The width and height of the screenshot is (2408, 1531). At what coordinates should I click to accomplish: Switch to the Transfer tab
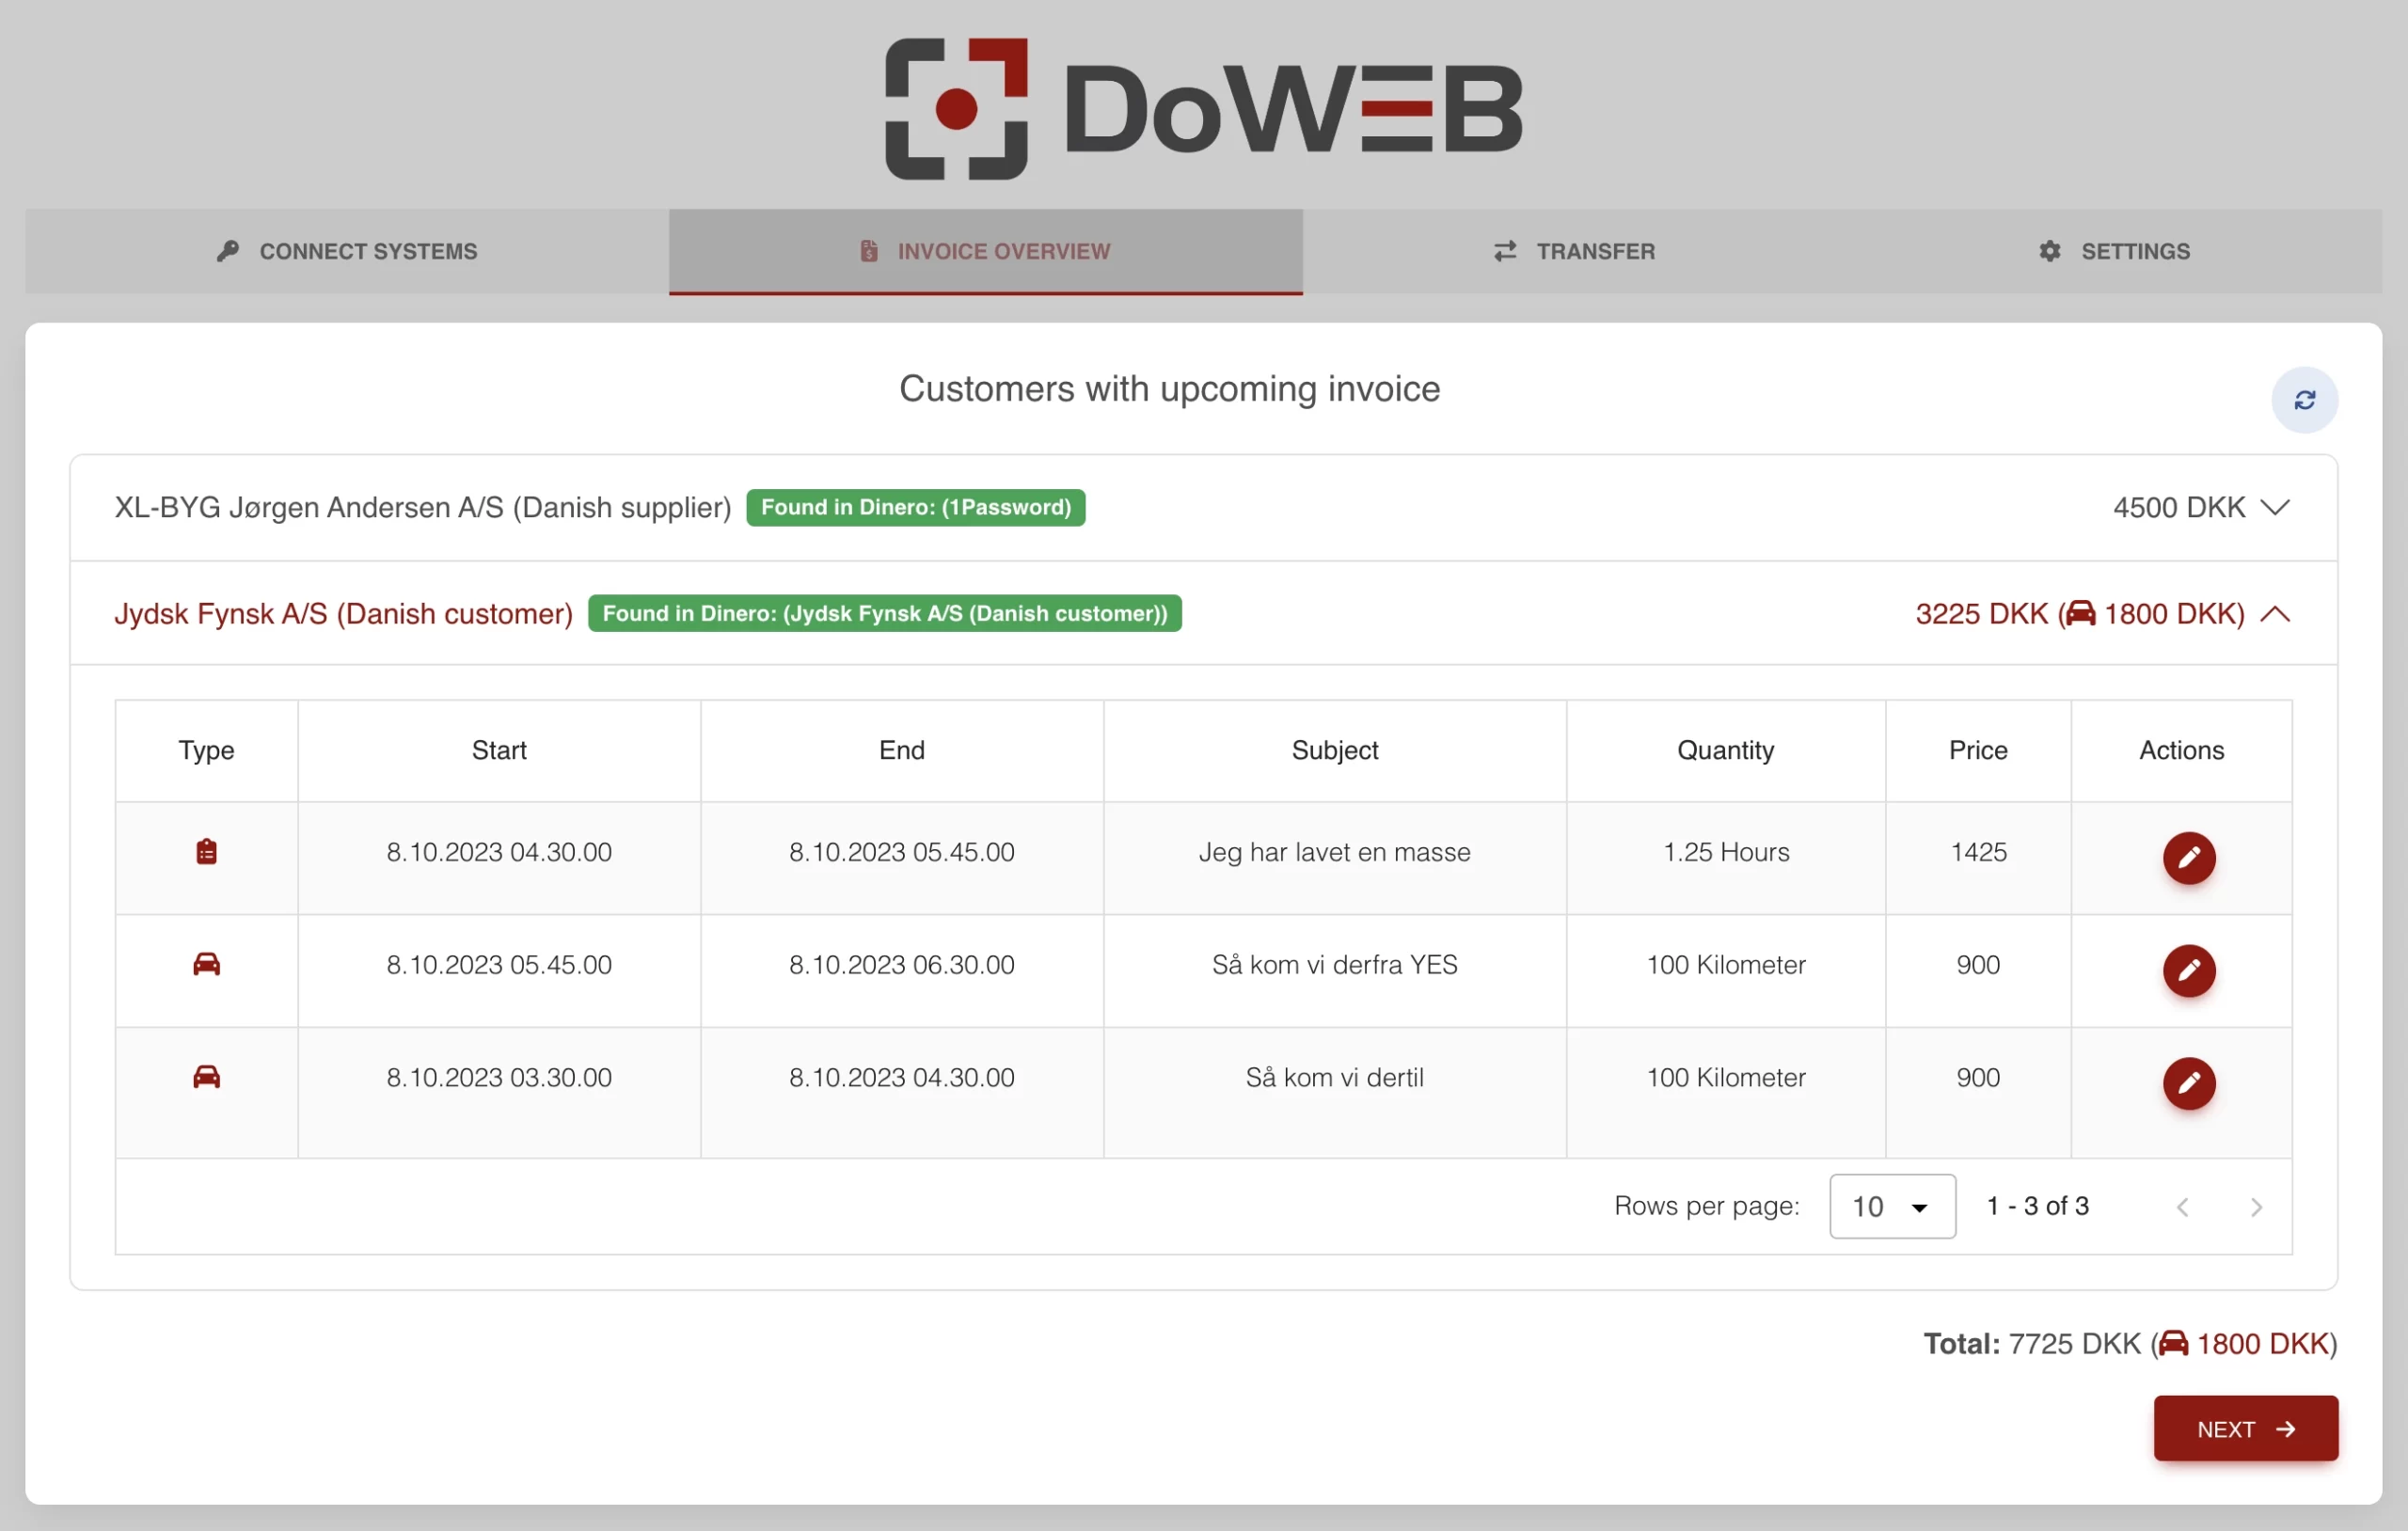point(1574,251)
